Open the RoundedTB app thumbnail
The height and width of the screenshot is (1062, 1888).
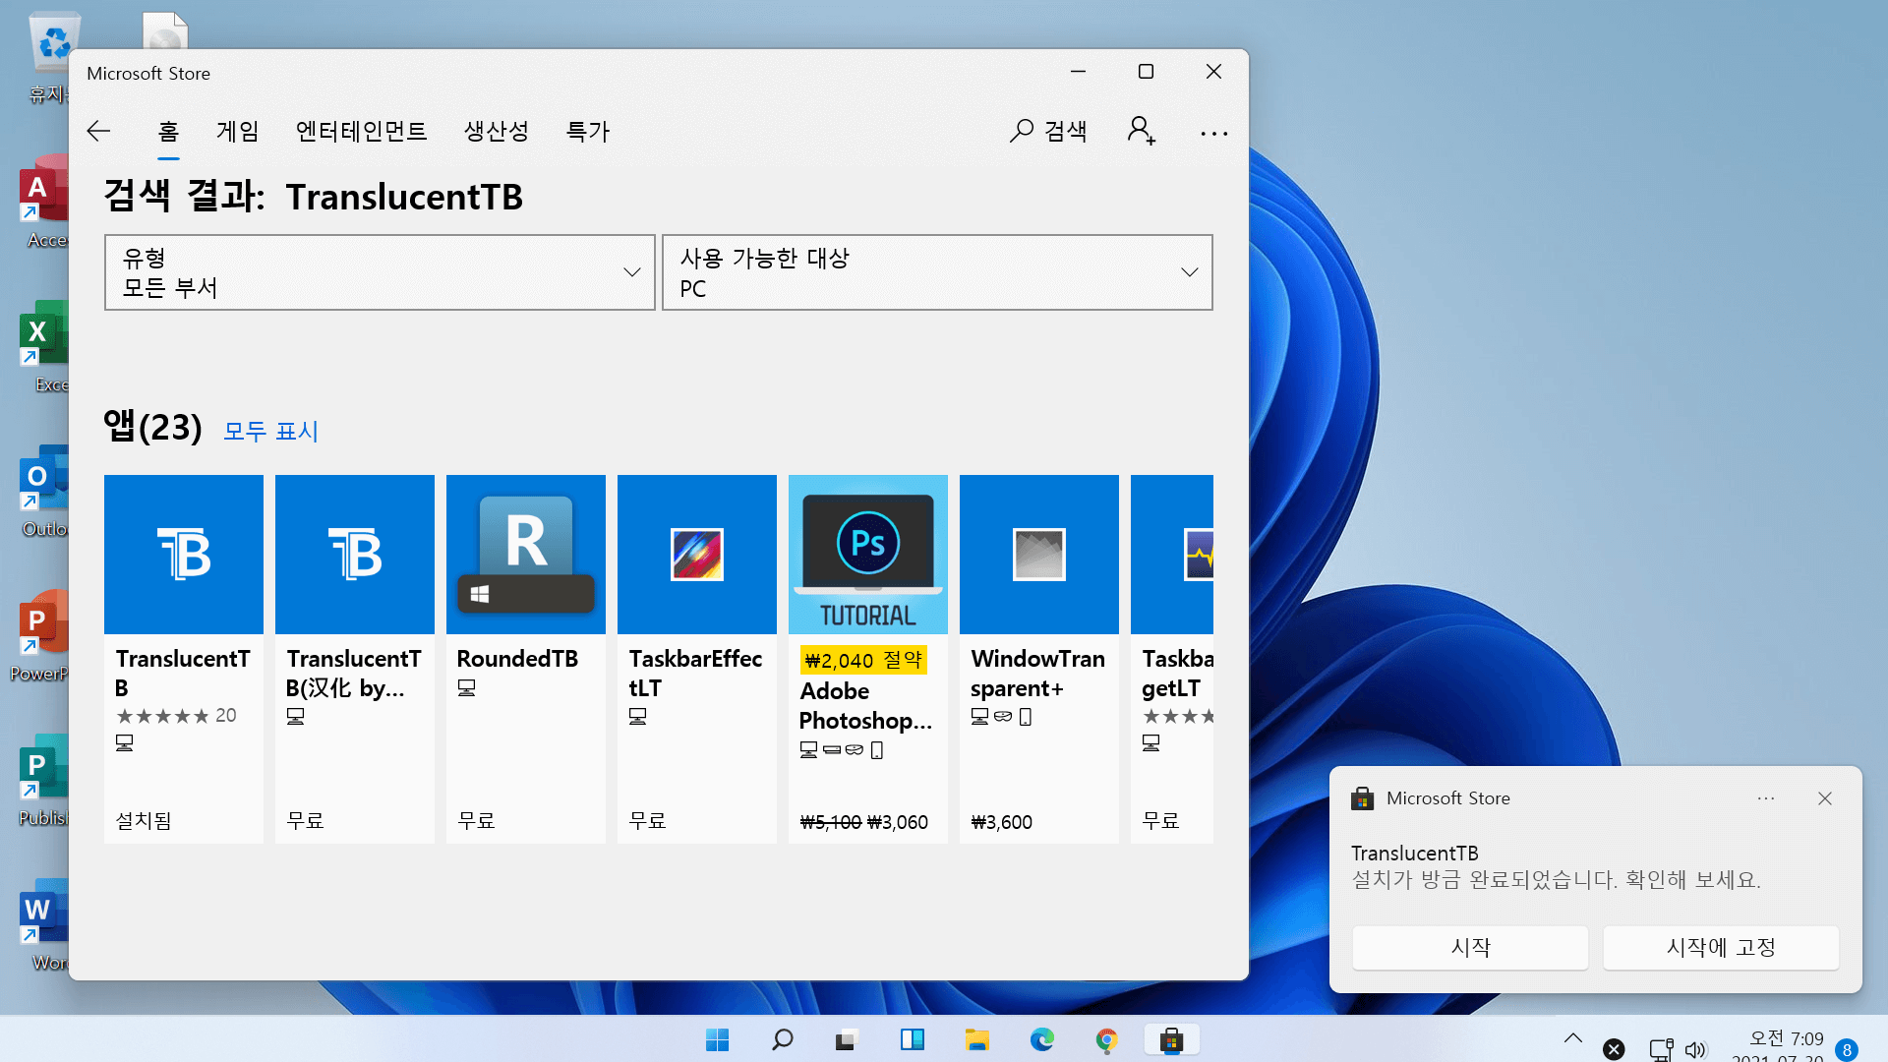(526, 555)
